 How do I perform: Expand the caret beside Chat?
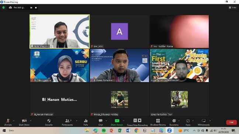106,121
